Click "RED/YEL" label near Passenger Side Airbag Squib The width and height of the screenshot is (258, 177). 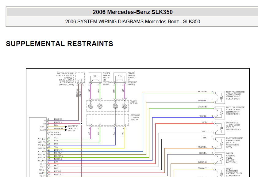(202, 147)
